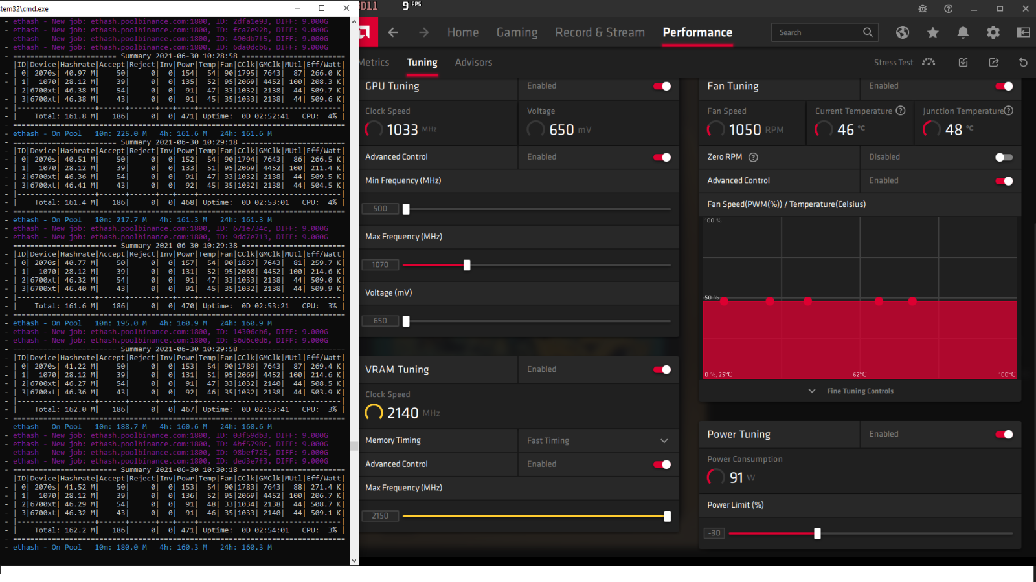Toggle the sidebar panel layout icon
The height and width of the screenshot is (582, 1036).
point(1024,32)
